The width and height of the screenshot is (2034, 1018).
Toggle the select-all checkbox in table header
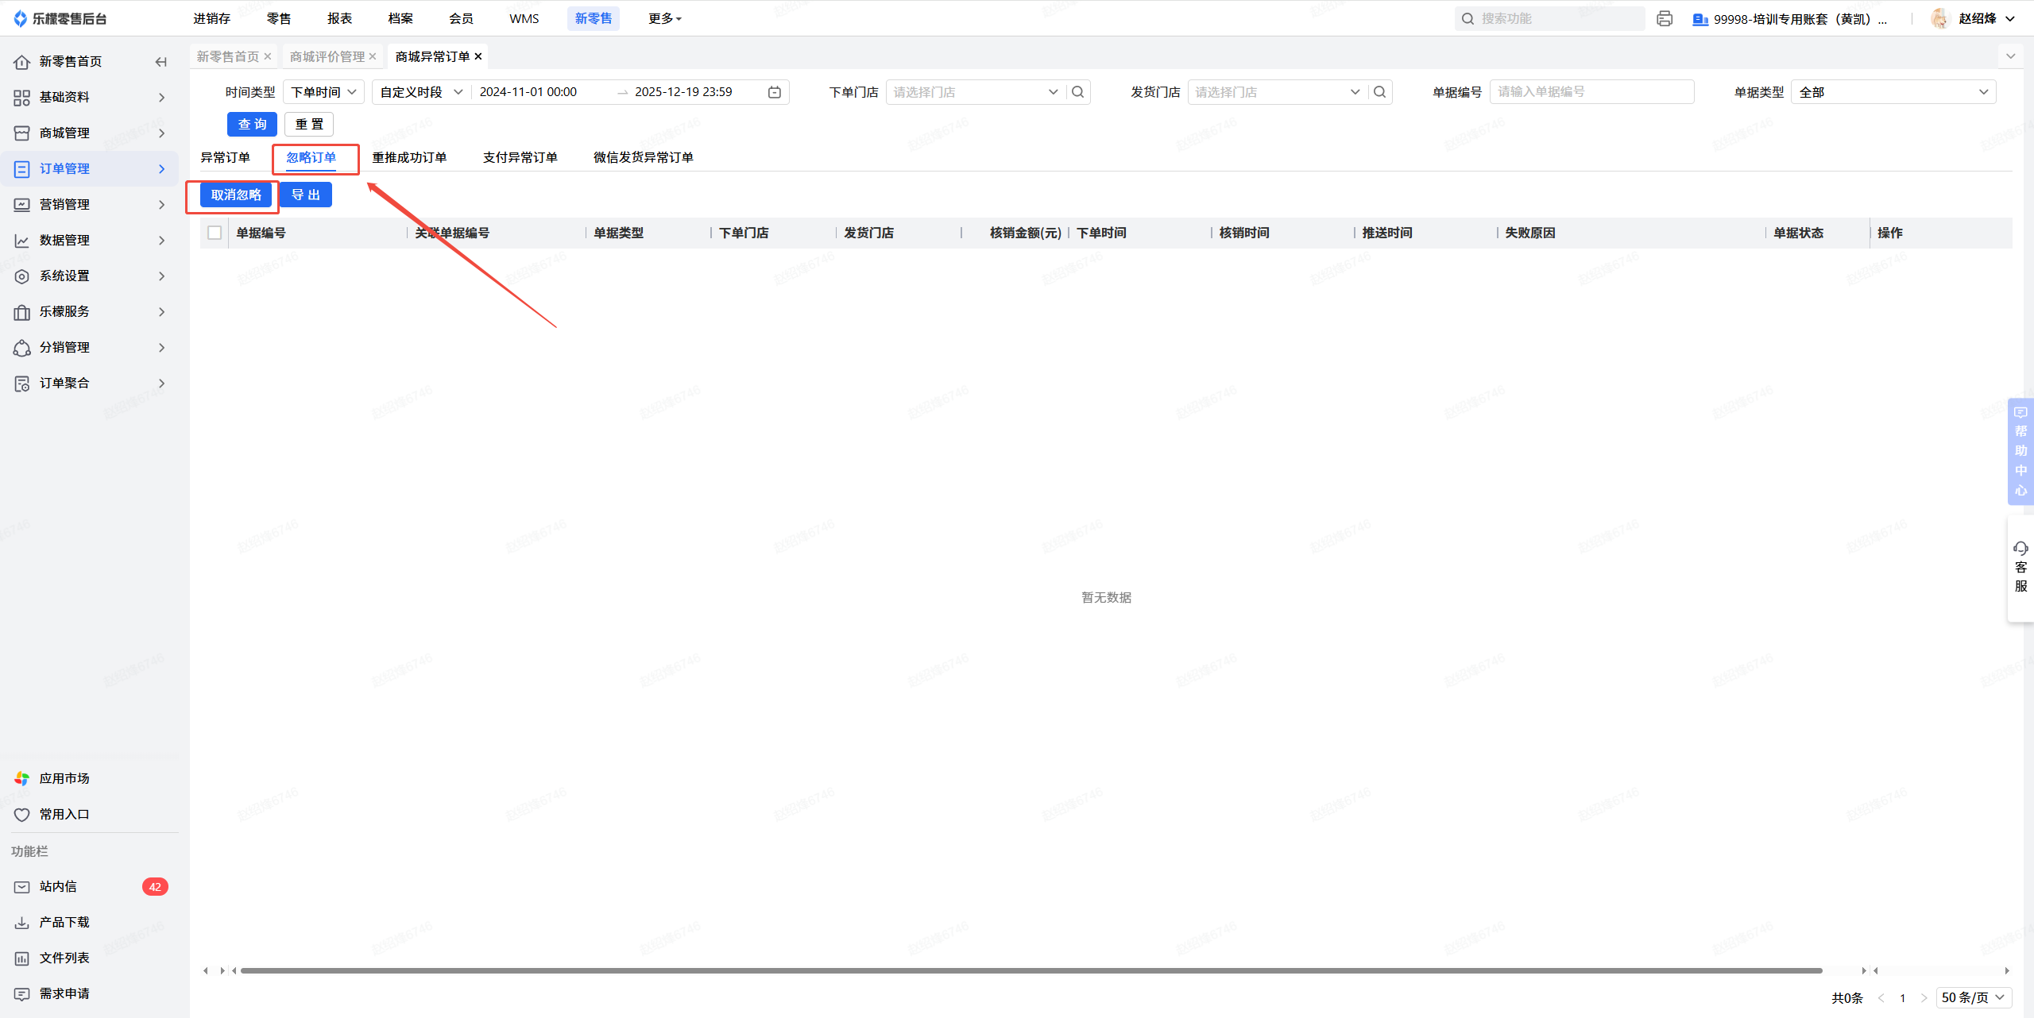click(x=215, y=233)
